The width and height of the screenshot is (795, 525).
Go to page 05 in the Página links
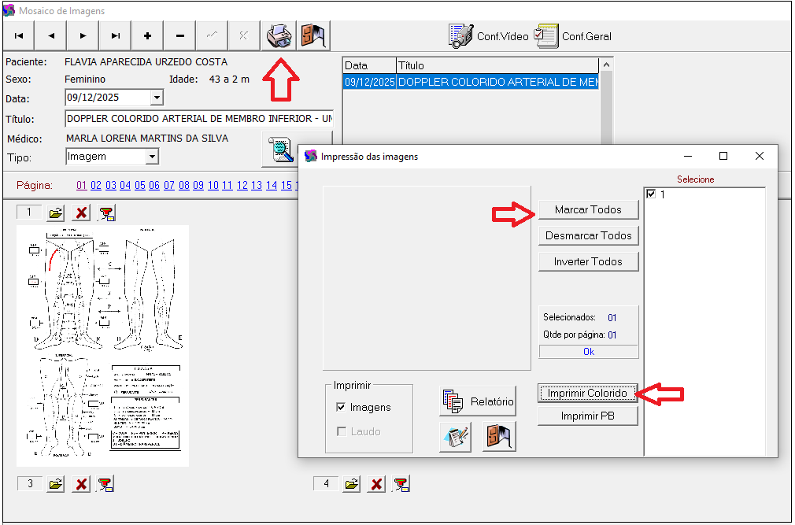(x=139, y=186)
